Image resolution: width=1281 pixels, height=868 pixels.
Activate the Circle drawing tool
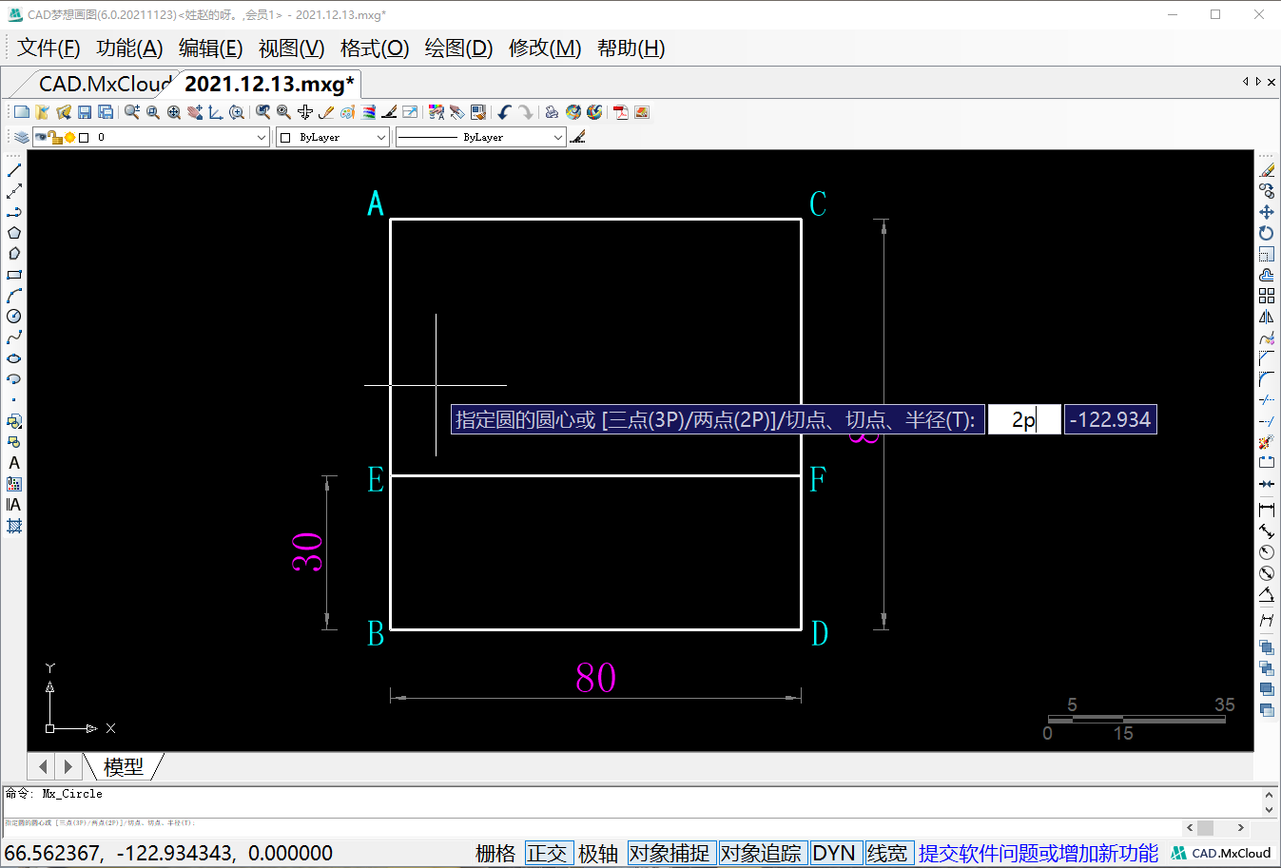[x=14, y=317]
